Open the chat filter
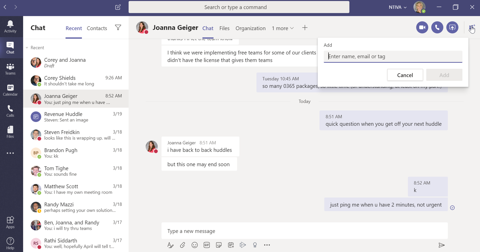480x252 pixels. (118, 28)
